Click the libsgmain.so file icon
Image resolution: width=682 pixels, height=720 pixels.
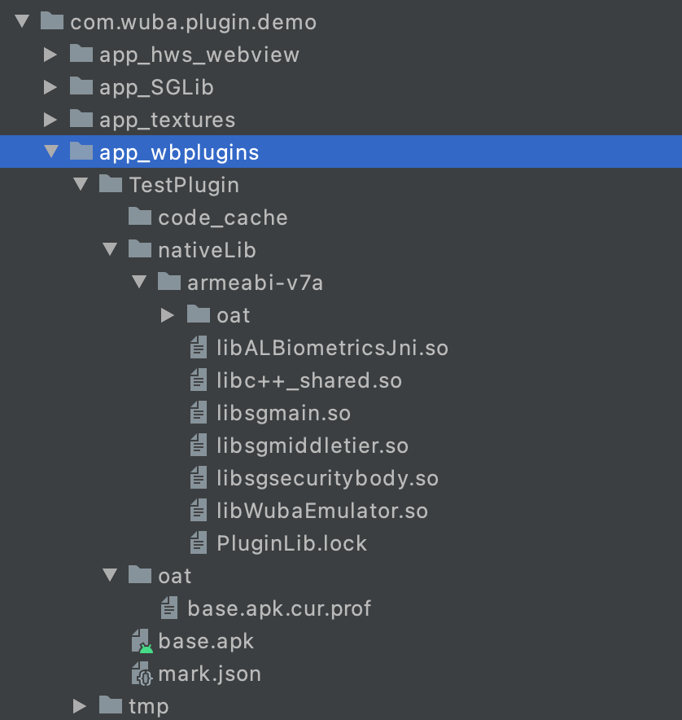[199, 413]
